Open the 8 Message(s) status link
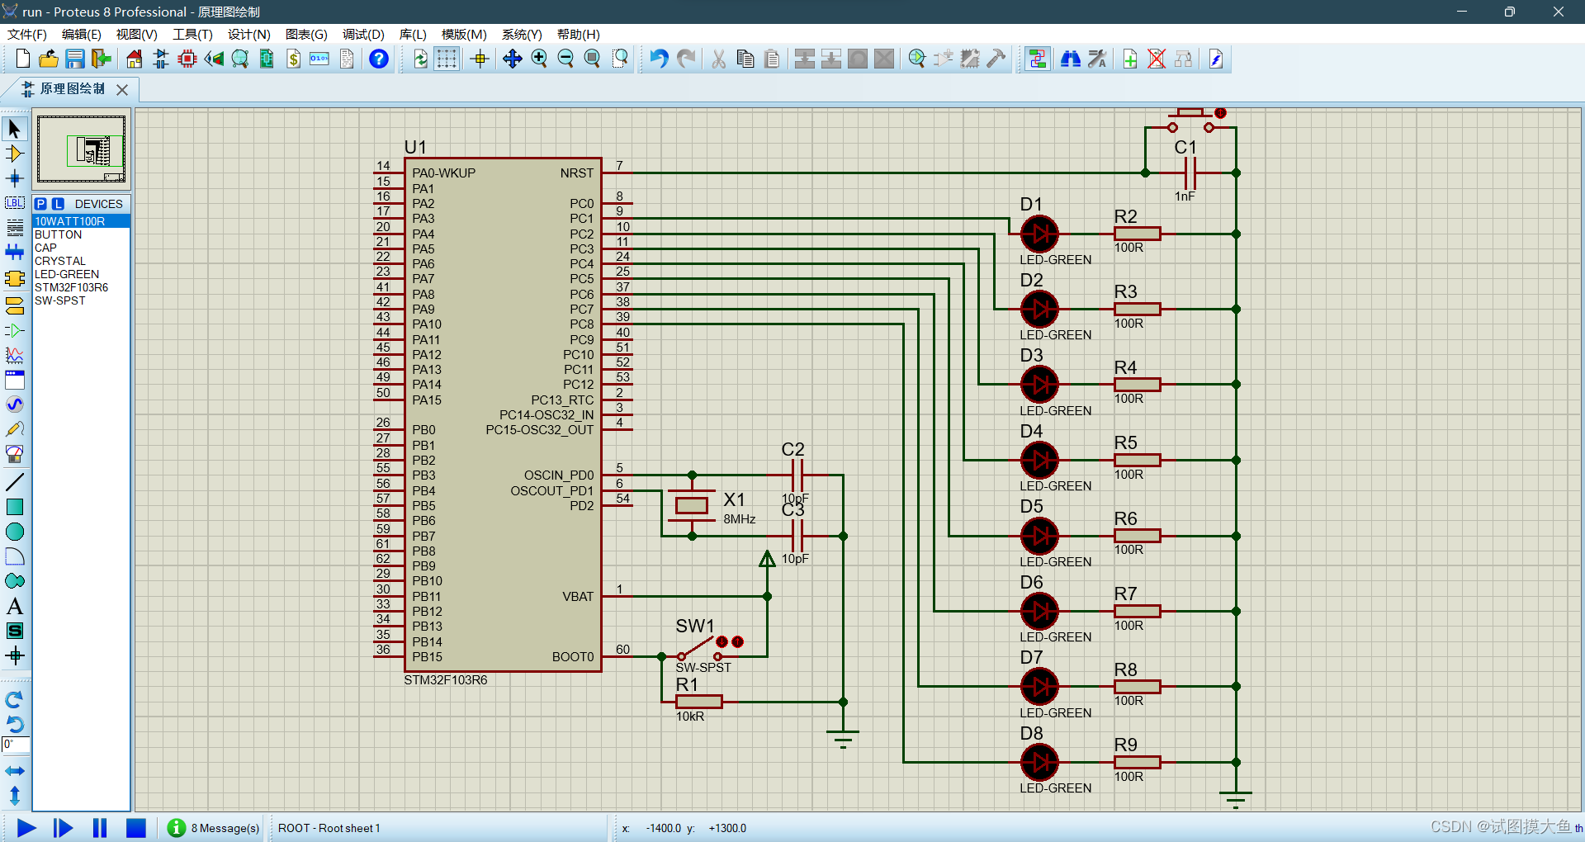This screenshot has width=1585, height=842. click(x=213, y=828)
